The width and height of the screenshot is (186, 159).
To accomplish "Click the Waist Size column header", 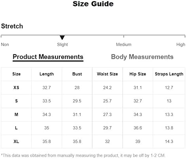I will pos(107,74).
